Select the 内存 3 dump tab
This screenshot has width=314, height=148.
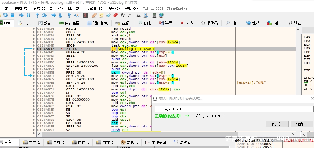(56, 142)
